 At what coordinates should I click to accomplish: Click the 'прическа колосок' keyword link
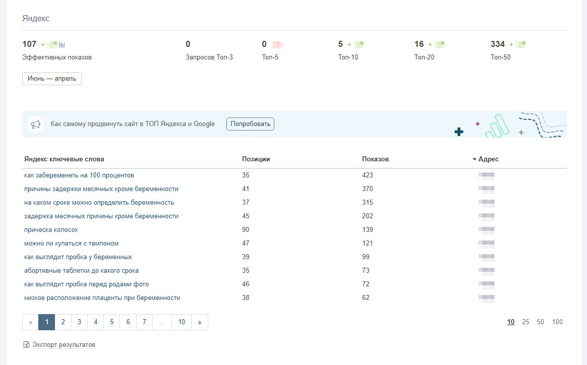51,230
